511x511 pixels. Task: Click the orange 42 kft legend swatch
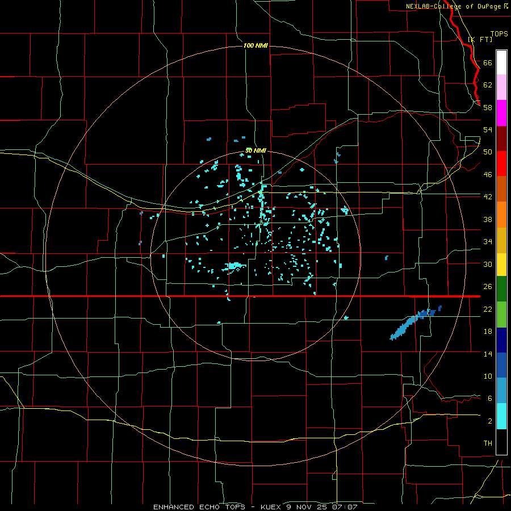point(501,214)
